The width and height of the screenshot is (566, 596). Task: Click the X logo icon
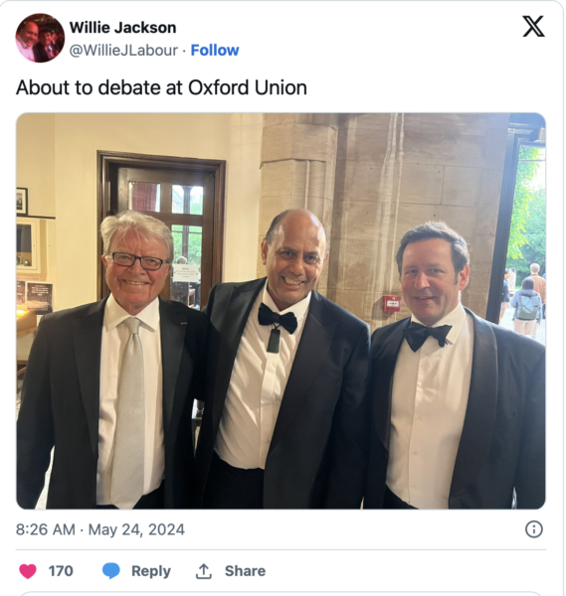pos(533,26)
